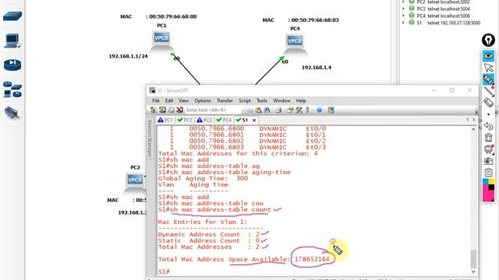
Task: Click the 192.168.1.1/24 label on canvas
Action: coord(128,56)
